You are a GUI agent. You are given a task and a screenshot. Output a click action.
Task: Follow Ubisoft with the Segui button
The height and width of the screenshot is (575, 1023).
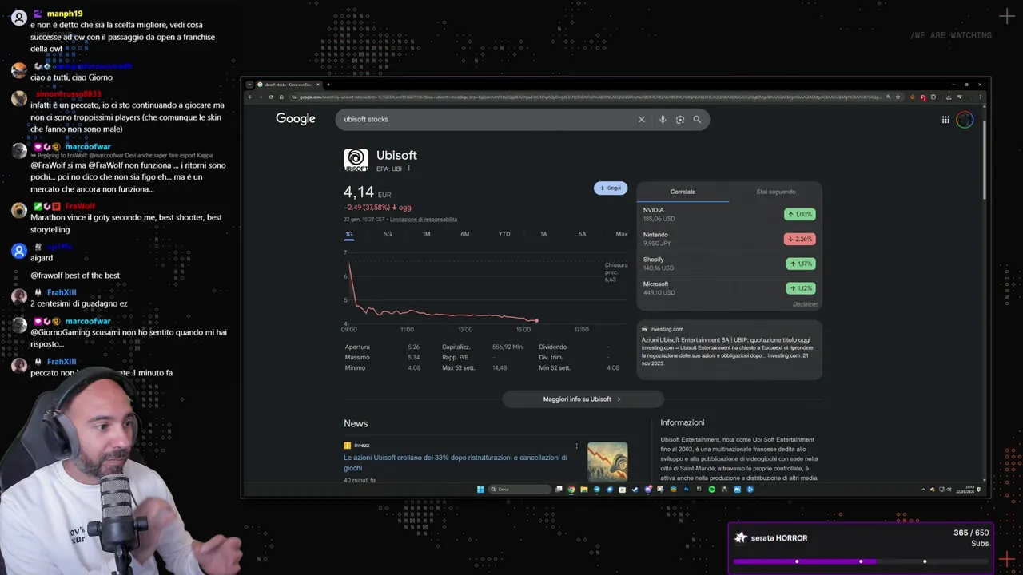tap(611, 188)
